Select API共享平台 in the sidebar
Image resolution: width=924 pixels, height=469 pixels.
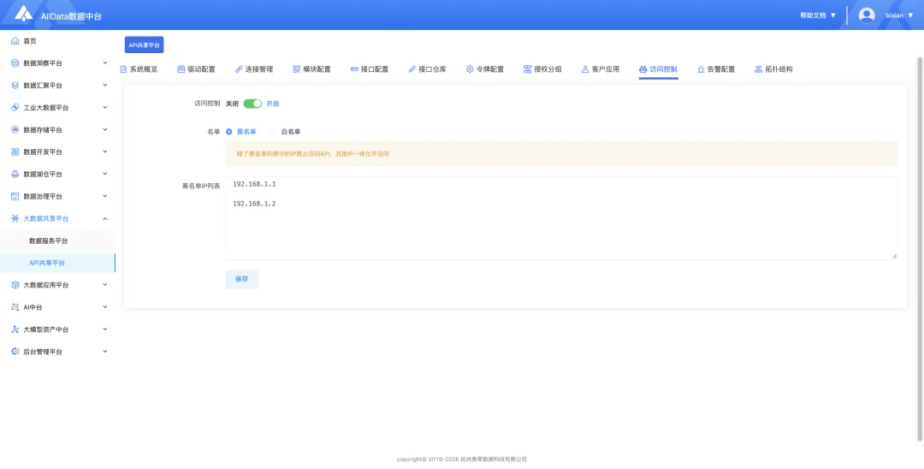[x=58, y=263]
